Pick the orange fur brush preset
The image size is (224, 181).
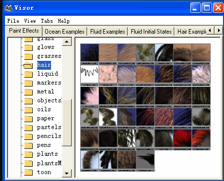(145, 74)
